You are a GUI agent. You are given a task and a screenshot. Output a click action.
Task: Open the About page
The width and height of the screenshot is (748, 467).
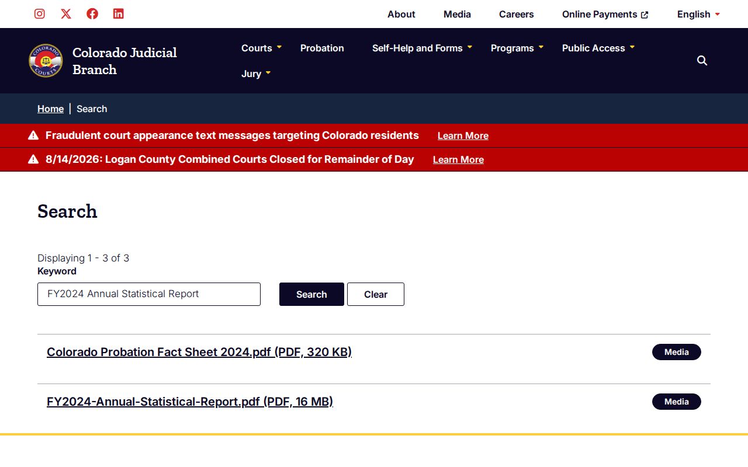[x=401, y=14]
